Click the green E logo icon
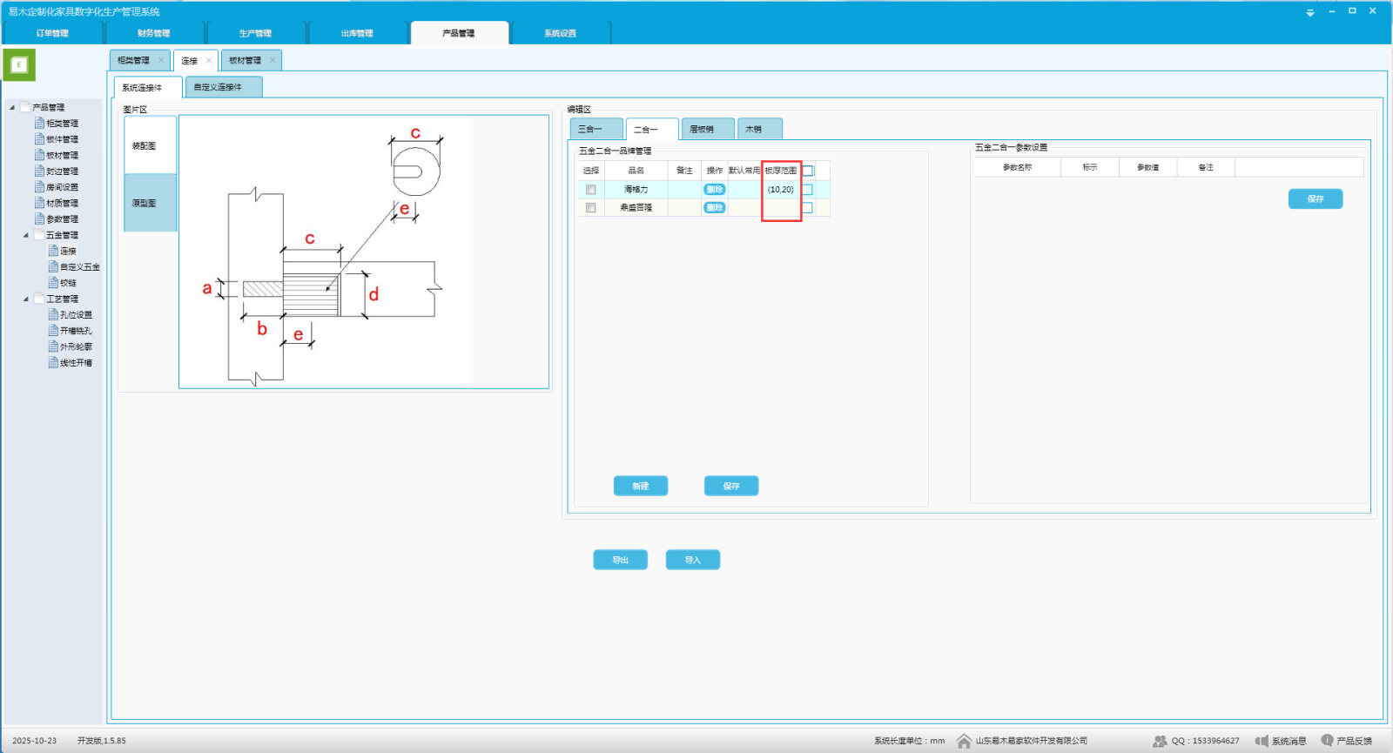Viewport: 1393px width, 753px height. coord(19,65)
